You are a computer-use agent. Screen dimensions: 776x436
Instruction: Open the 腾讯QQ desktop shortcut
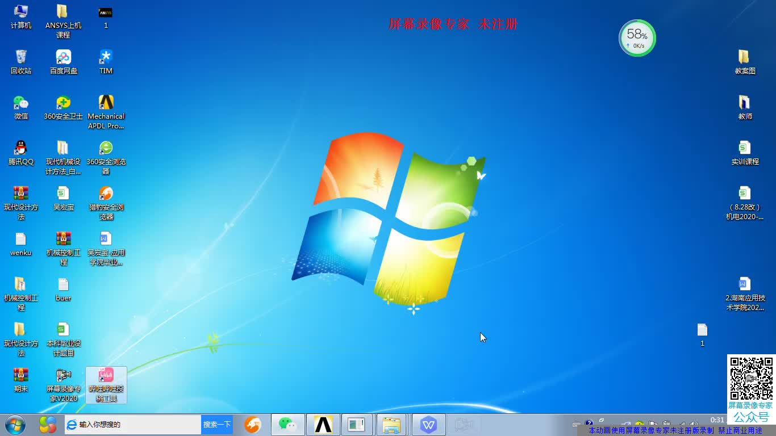tap(21, 153)
